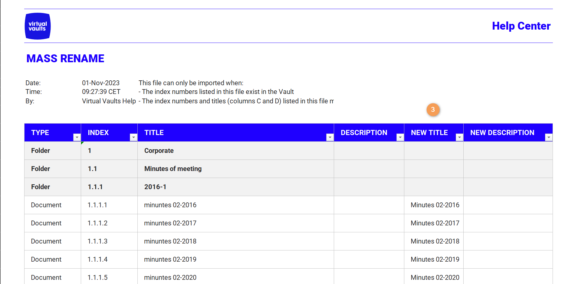Select the Folder type cell in Corporate row

pos(53,151)
